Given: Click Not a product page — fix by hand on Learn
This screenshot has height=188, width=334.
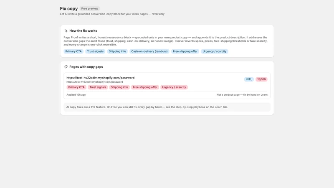Looking at the screenshot, I should pos(242,95).
